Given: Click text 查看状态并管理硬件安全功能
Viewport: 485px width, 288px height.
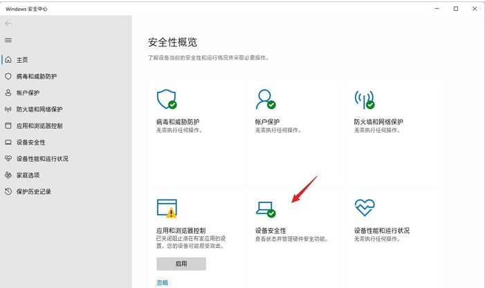Looking at the screenshot, I should click(x=291, y=239).
